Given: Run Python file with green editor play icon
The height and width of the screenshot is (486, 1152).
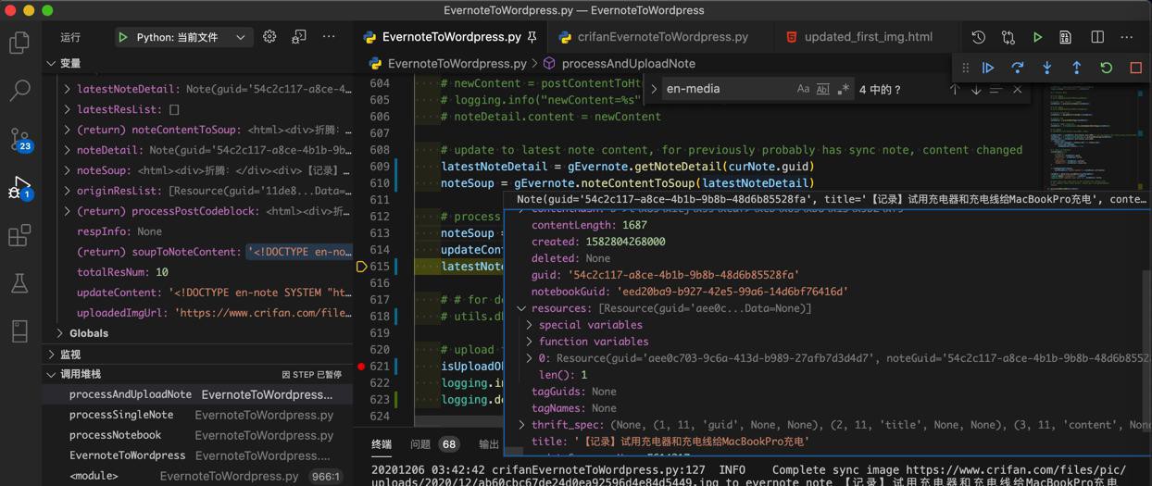Looking at the screenshot, I should click(x=1038, y=37).
